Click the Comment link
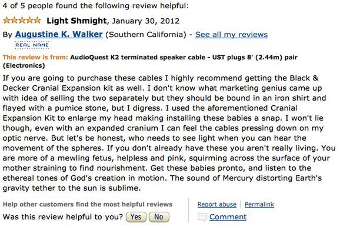340x230 pixels. [x=228, y=217]
